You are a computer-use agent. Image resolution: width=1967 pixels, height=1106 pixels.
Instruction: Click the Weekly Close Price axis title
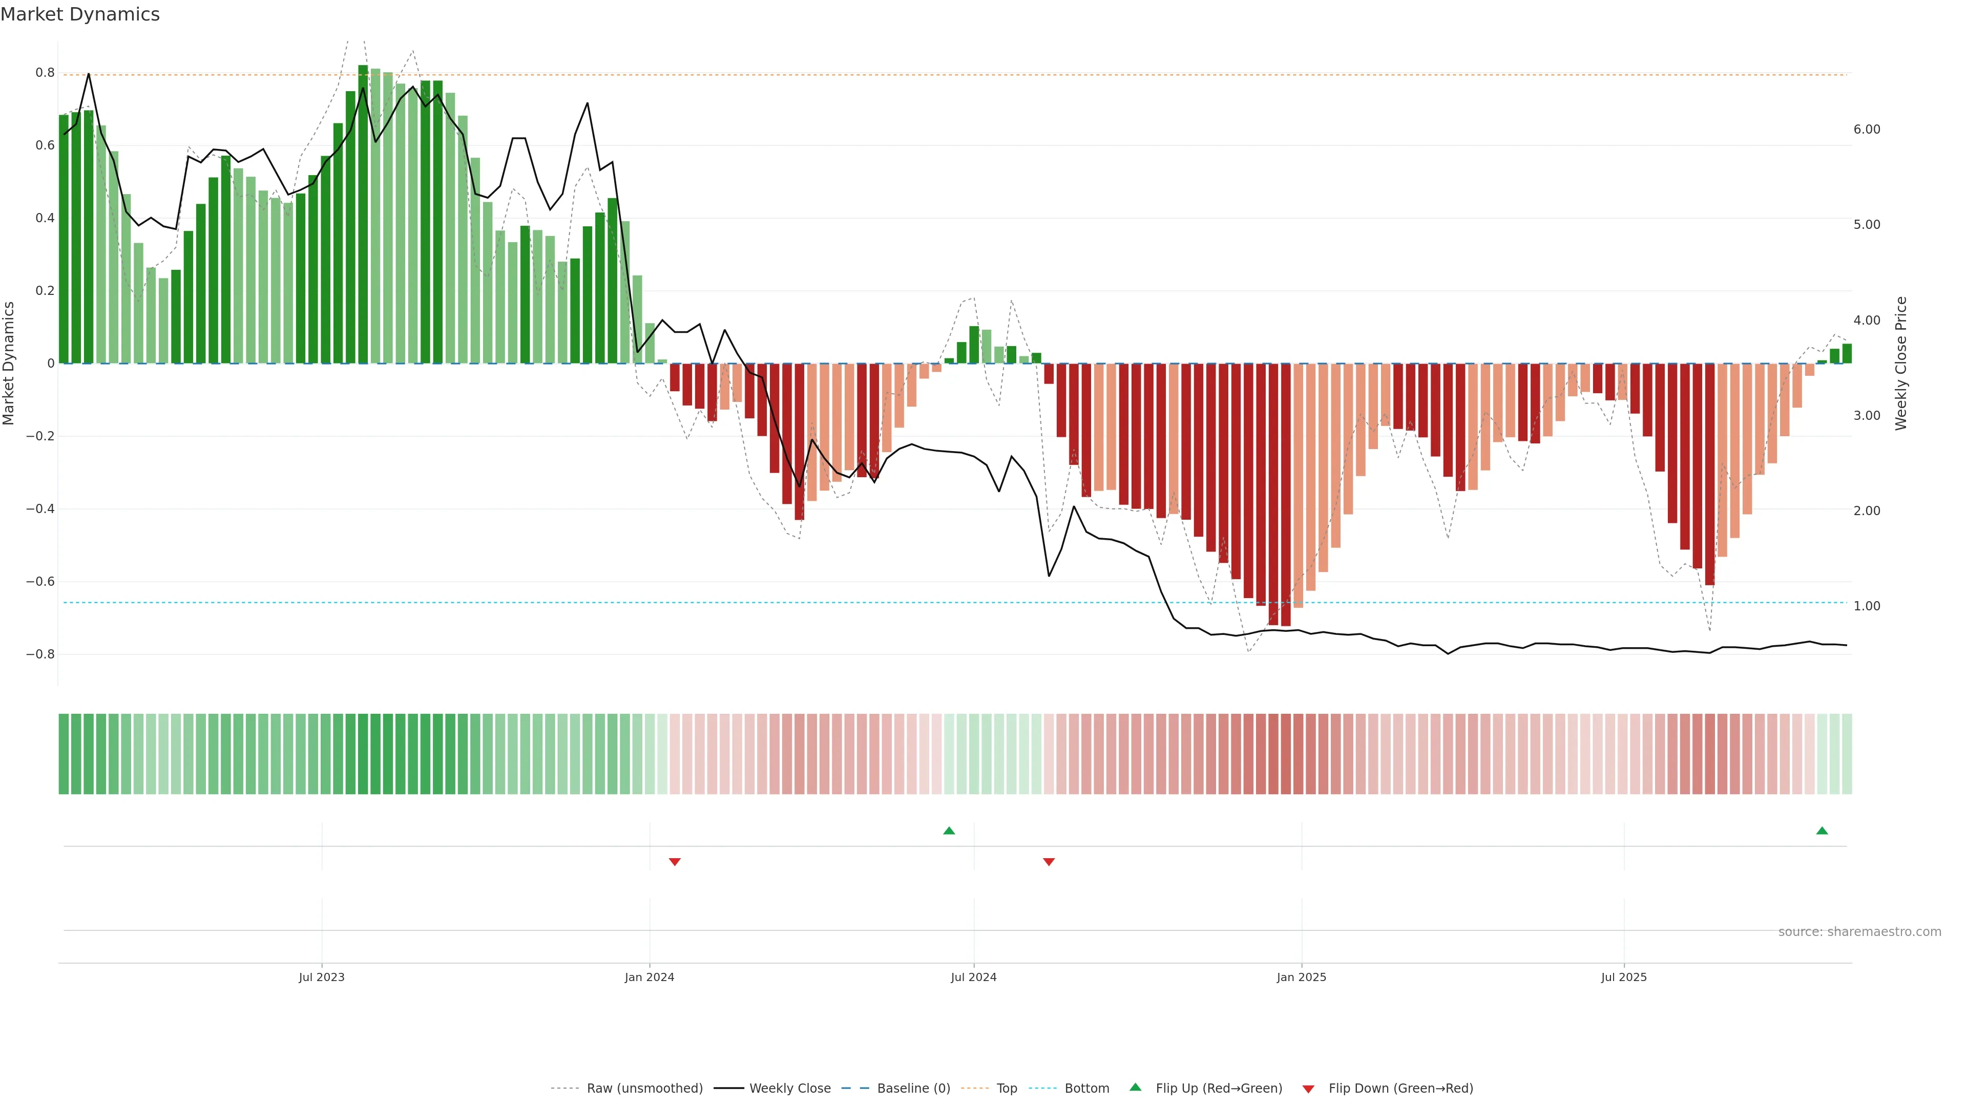(1901, 364)
